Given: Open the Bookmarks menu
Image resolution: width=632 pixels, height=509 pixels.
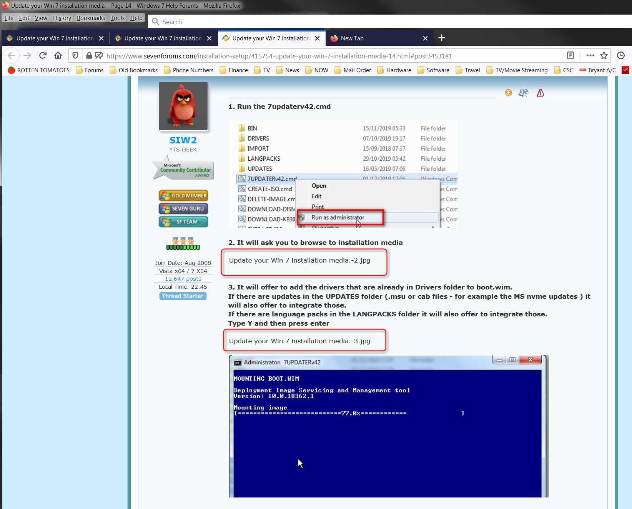Looking at the screenshot, I should pos(91,18).
